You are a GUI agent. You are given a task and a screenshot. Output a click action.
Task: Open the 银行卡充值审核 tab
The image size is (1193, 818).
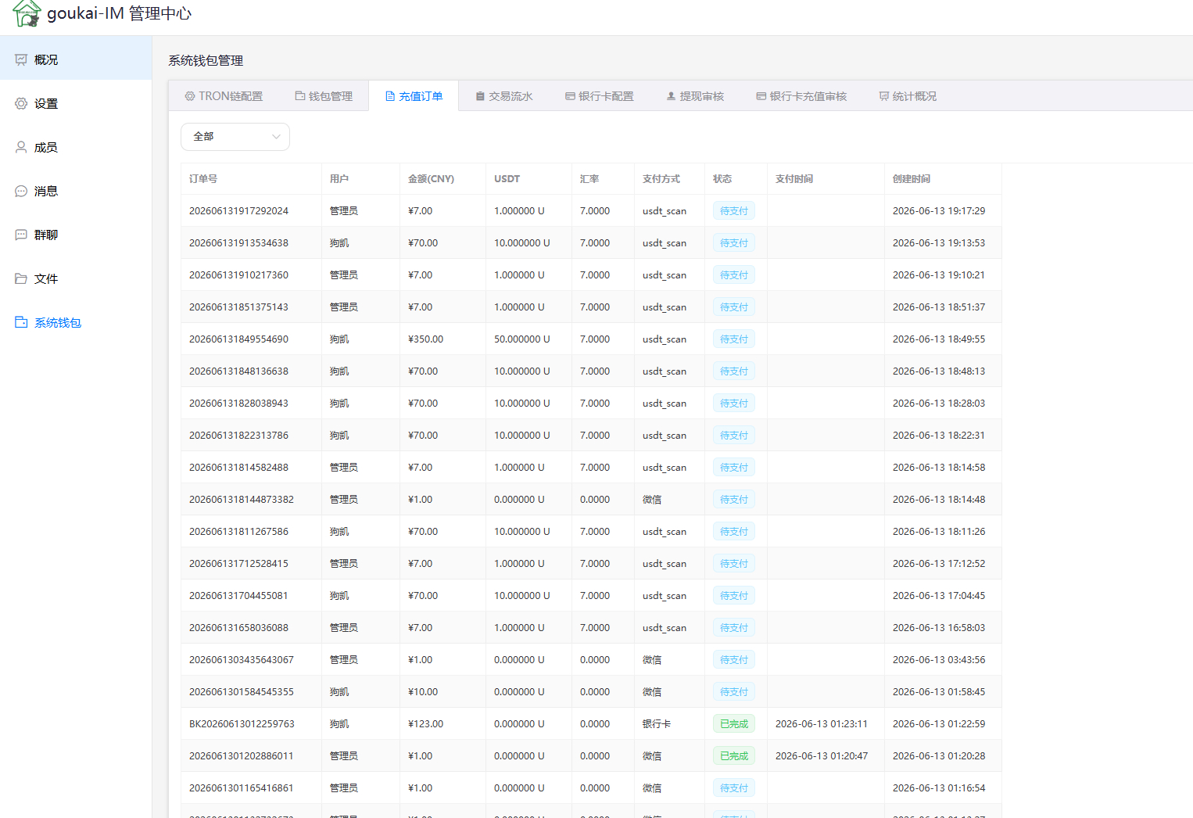point(801,96)
